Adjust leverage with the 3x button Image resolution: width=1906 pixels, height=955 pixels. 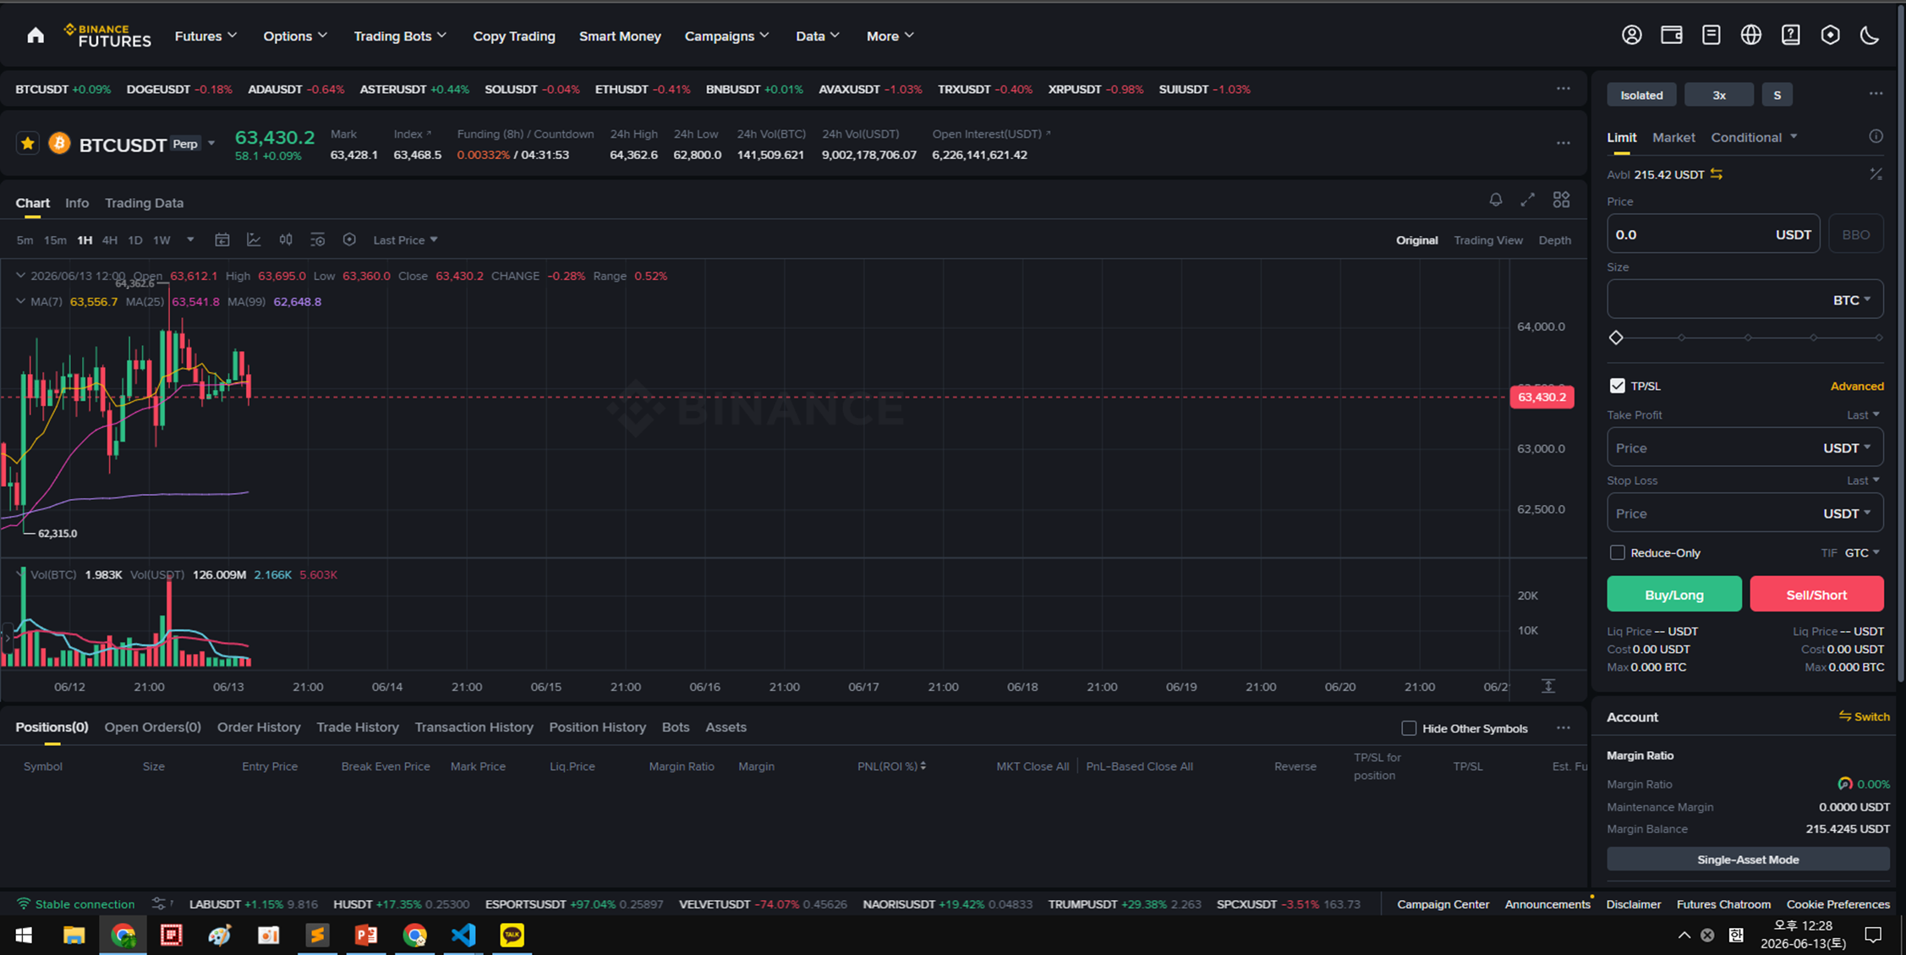point(1718,95)
